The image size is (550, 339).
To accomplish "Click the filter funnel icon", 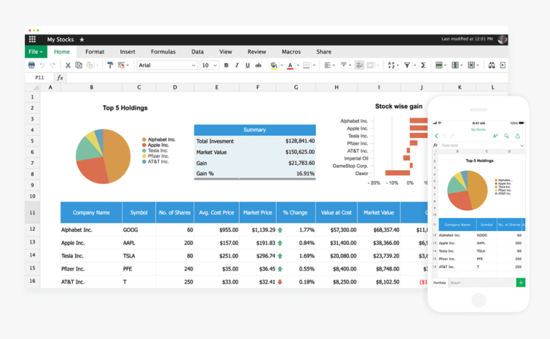I will click(x=407, y=65).
